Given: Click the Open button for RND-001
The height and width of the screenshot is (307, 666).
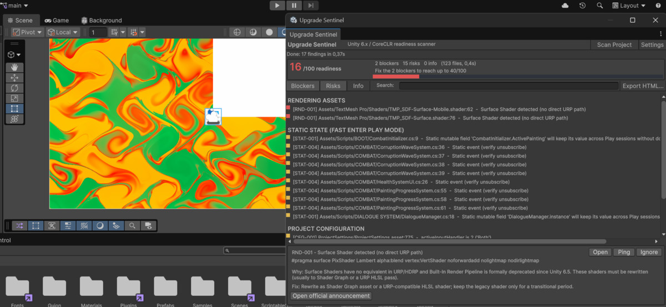Looking at the screenshot, I should (601, 252).
